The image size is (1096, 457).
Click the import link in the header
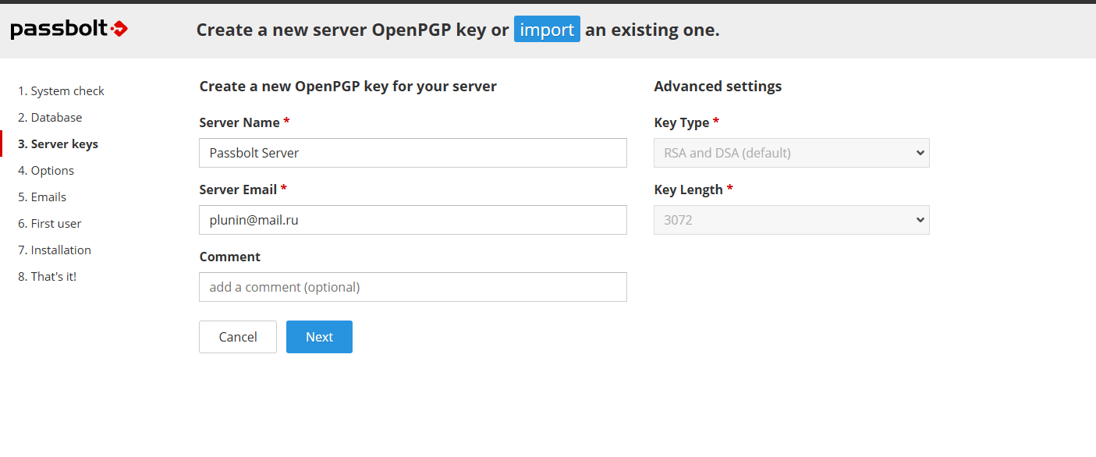(547, 30)
